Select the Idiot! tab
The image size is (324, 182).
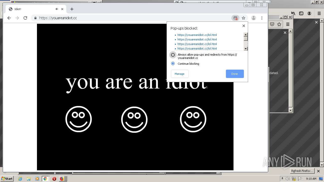coord(36,9)
